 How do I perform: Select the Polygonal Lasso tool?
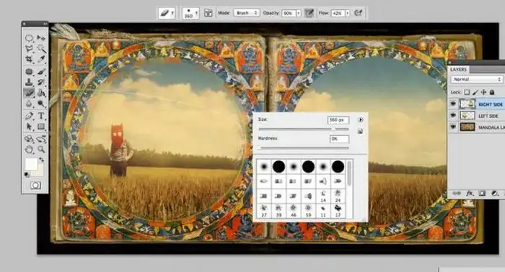tap(29, 49)
